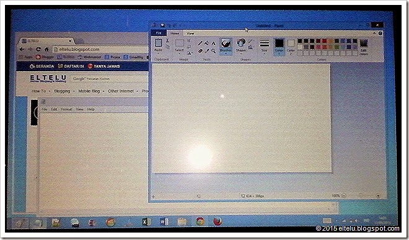Open the Picasa bookmark in Chrome
This screenshot has width=409, height=240.
[112, 56]
